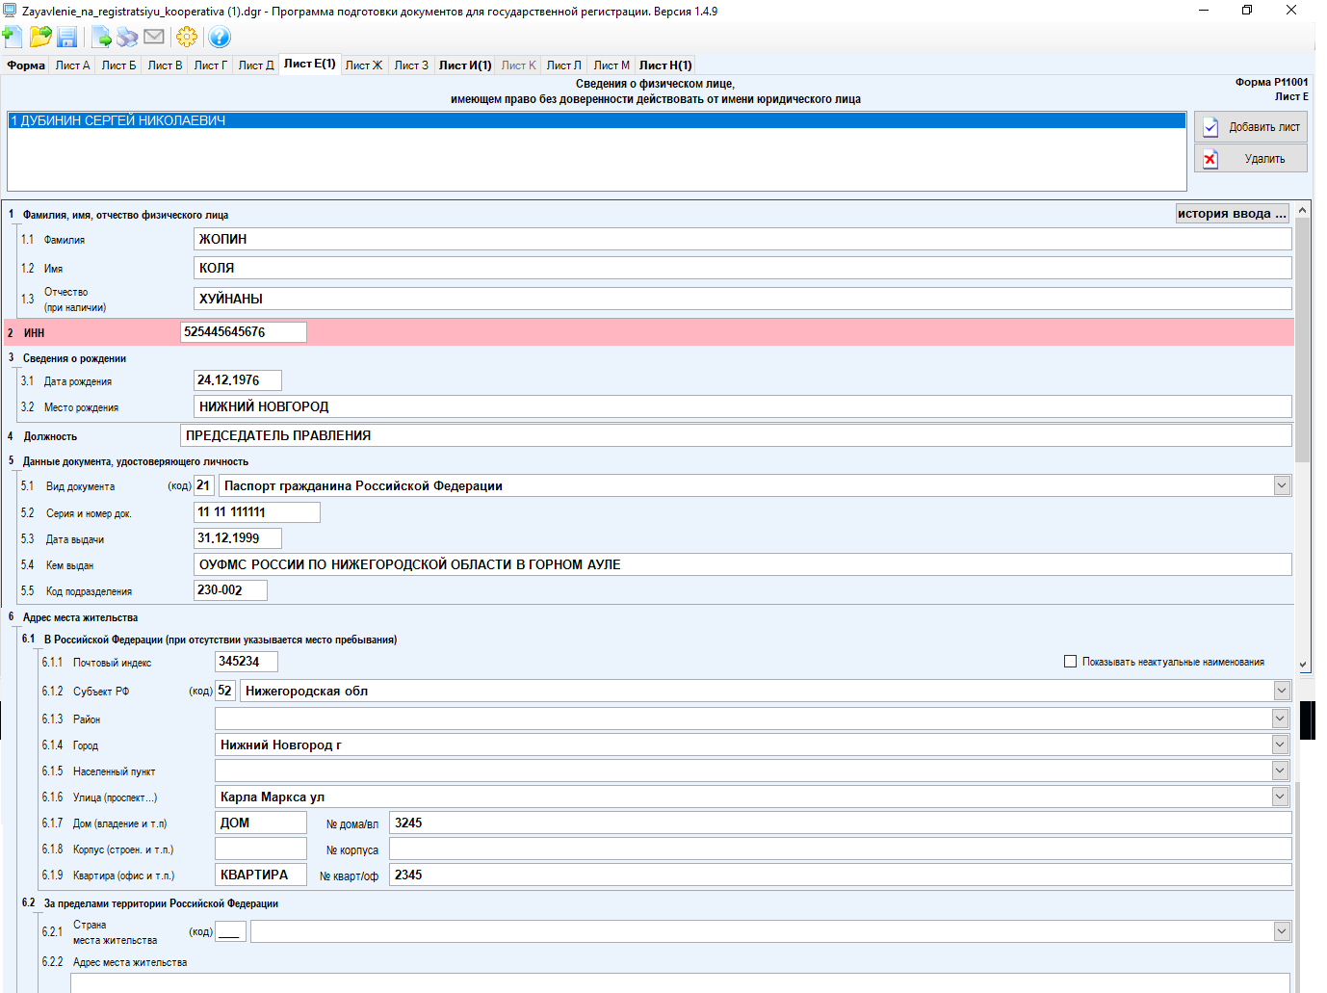Switch to the Лист М tab
1327x993 pixels.
pyautogui.click(x=611, y=65)
